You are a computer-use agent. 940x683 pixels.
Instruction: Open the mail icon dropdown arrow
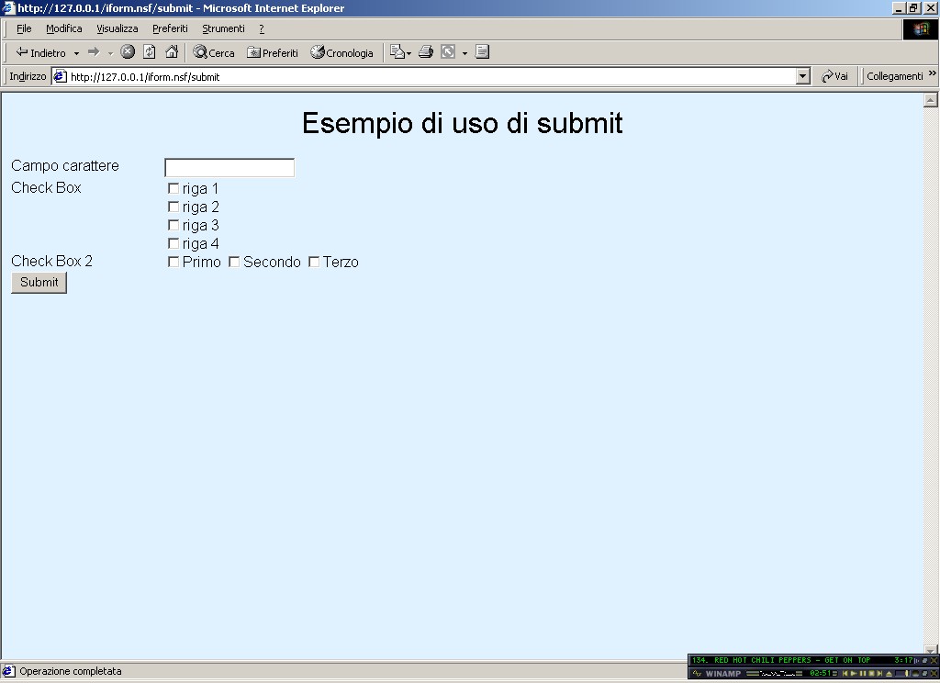pos(408,53)
